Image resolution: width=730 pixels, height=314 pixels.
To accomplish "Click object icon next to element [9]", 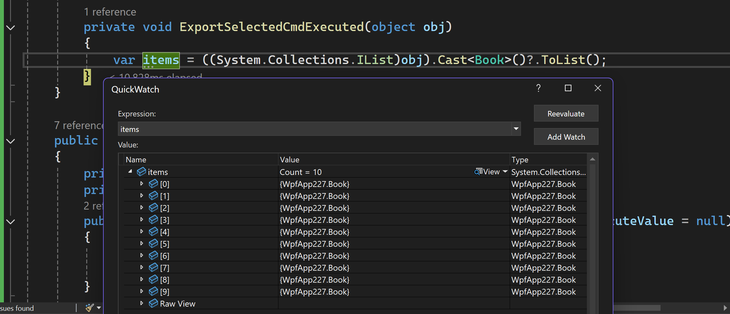I will pos(153,291).
